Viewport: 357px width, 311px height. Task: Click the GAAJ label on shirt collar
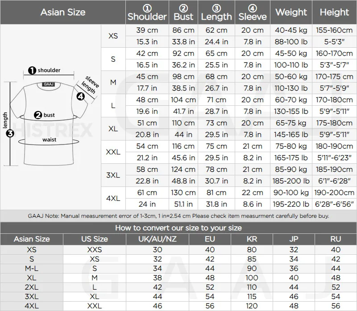point(49,84)
